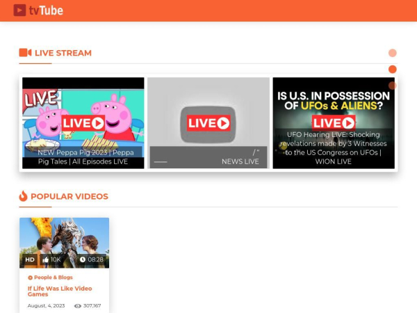Click the thumbs-up 10K likes icon
This screenshot has height=313, width=417.
pyautogui.click(x=45, y=259)
